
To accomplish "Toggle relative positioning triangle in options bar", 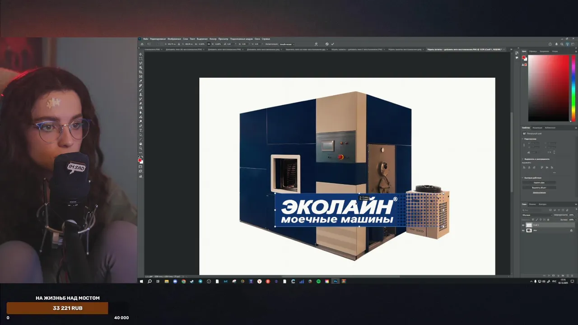I will (179, 44).
